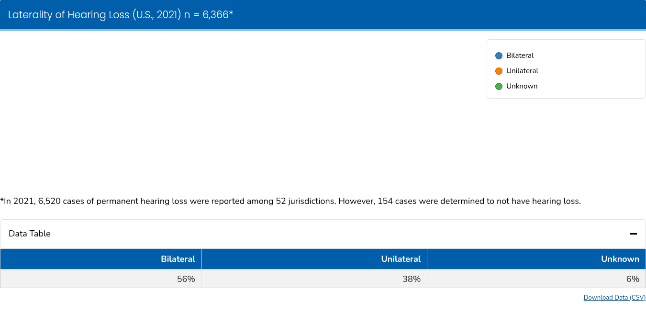Click the 6% table cell
This screenshot has width=646, height=314.
tap(632, 279)
